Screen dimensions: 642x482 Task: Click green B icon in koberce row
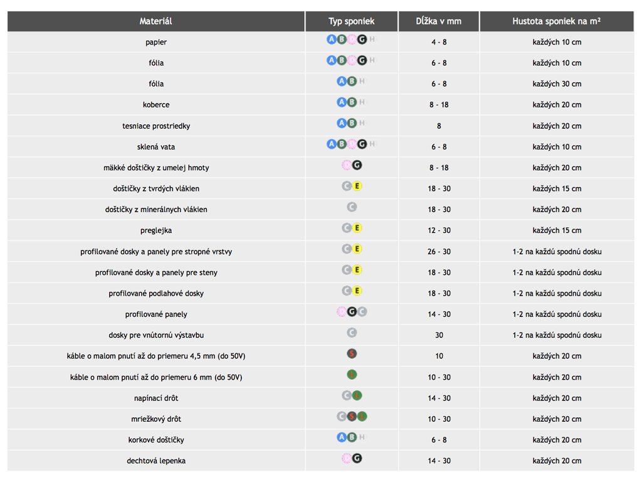point(352,102)
